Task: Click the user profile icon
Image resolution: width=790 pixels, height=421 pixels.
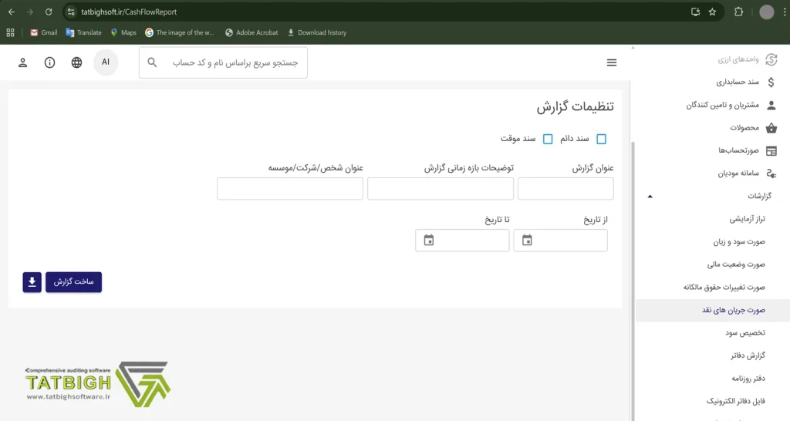Action: (23, 62)
